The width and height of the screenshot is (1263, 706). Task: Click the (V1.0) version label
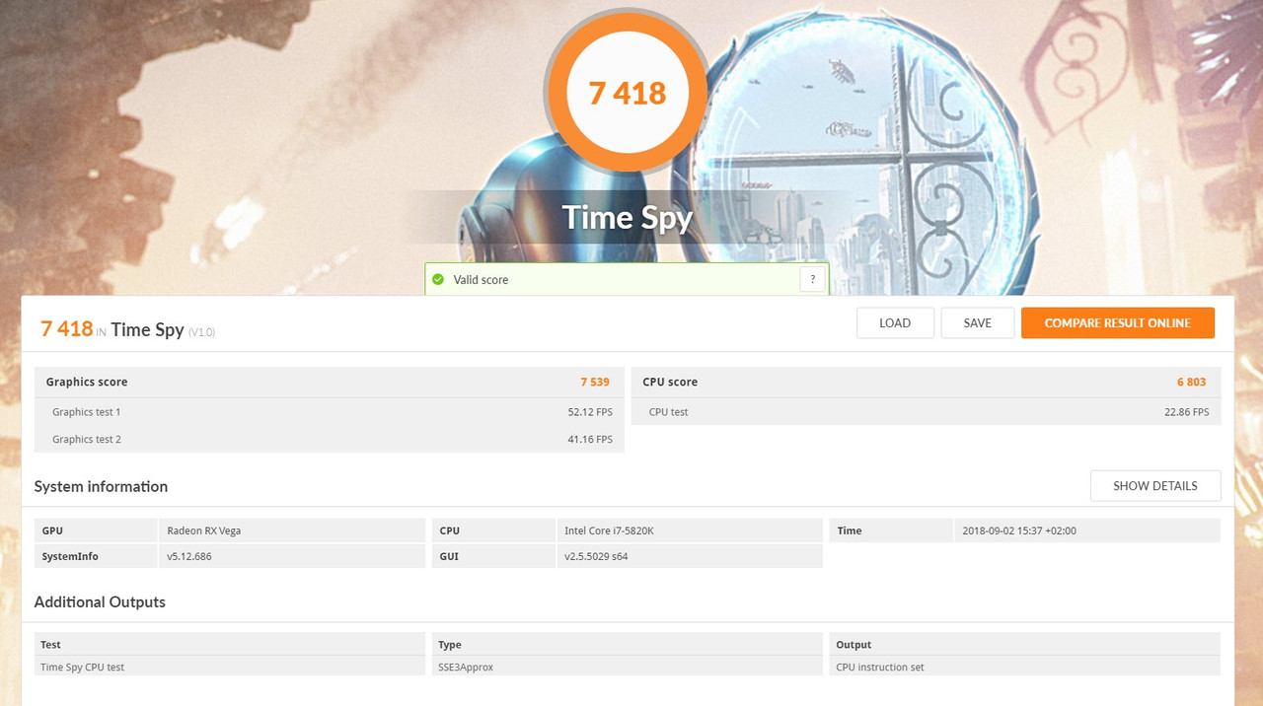[x=201, y=332]
